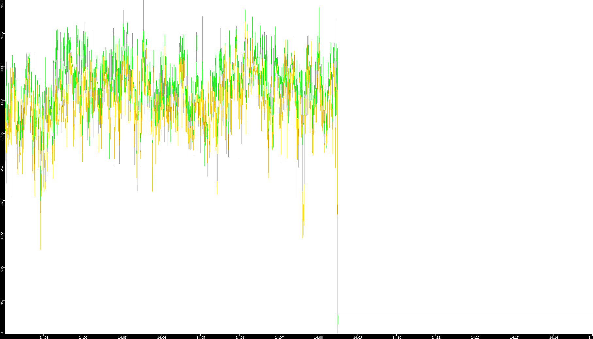
Task: Click the 14:05 time axis label
Action: [x=201, y=337]
